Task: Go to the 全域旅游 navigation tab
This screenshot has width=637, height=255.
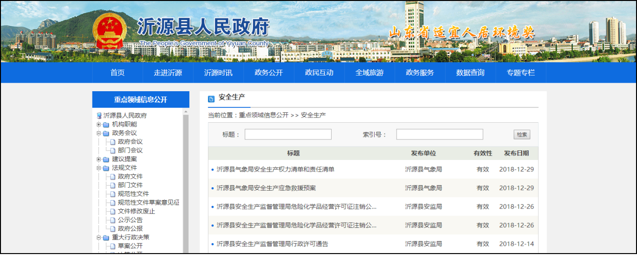Action: (x=369, y=73)
